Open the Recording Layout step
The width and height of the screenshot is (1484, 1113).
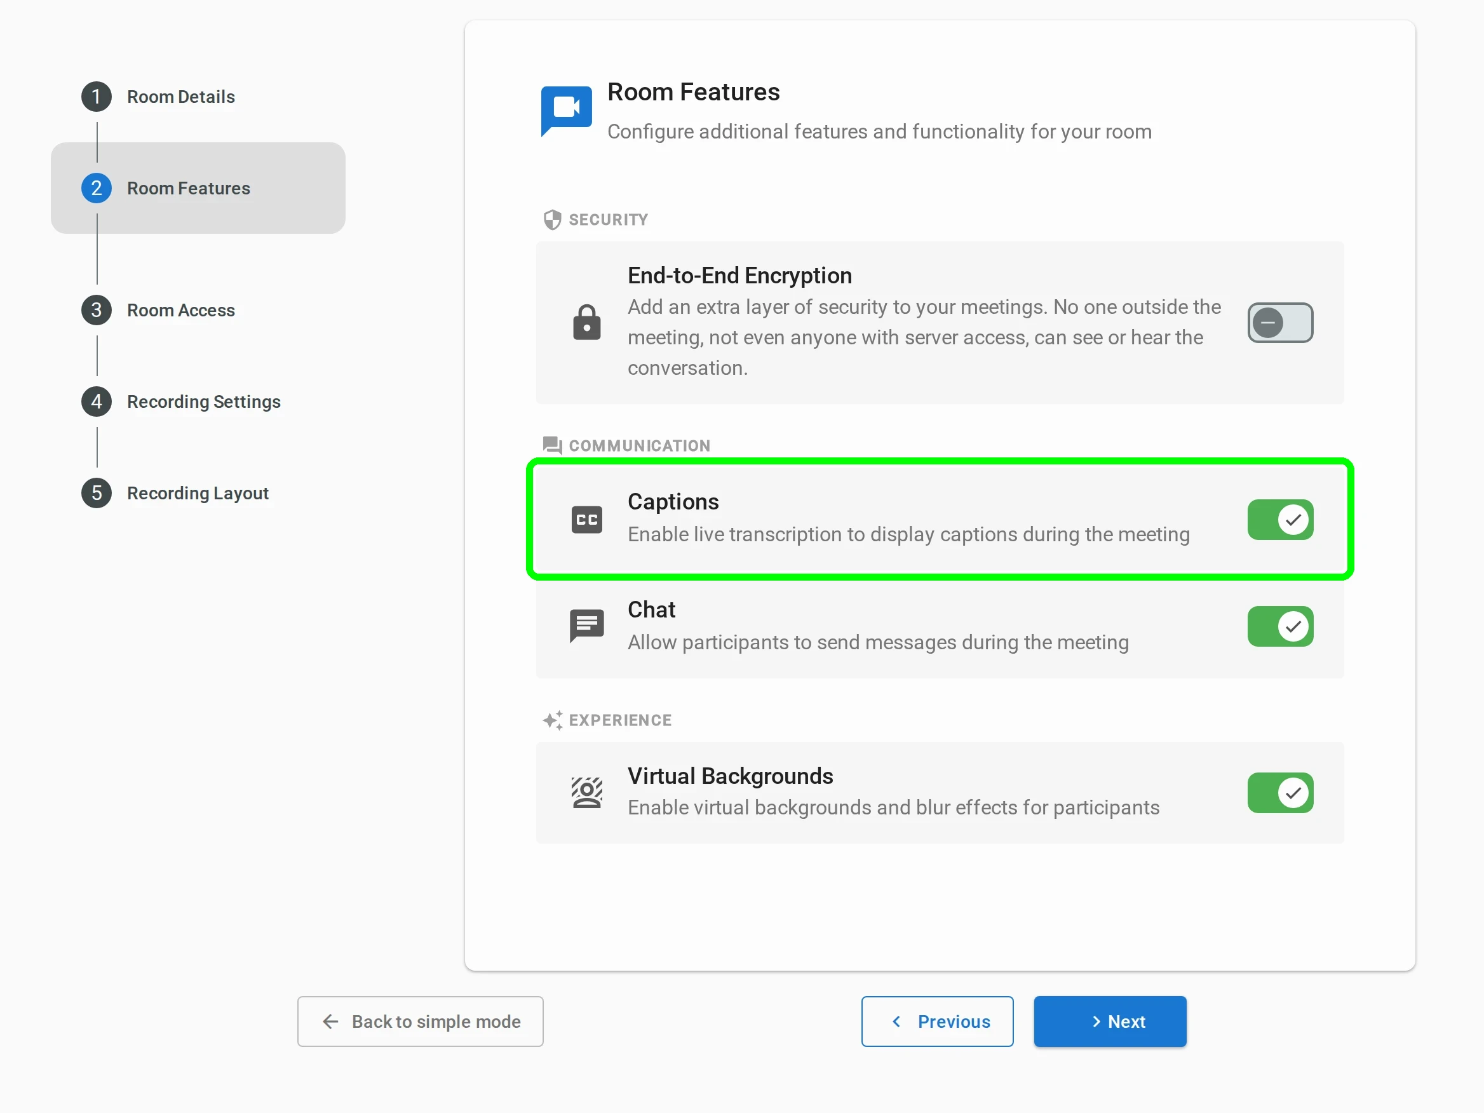pyautogui.click(x=198, y=493)
